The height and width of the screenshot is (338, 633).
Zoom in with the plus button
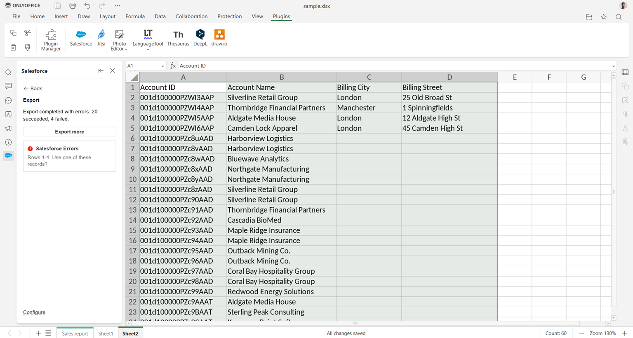tap(624, 333)
